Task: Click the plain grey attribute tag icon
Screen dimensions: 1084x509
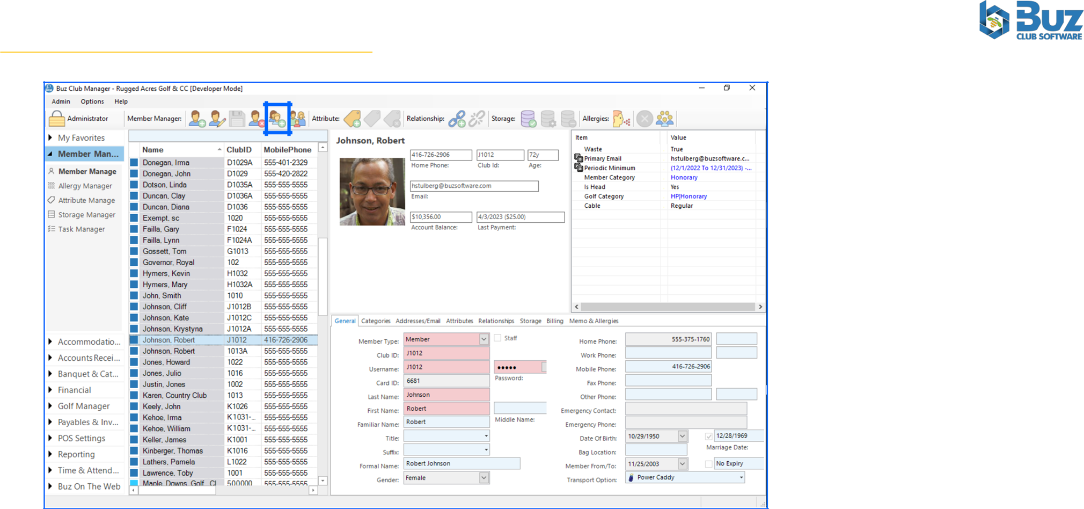Action: (x=372, y=119)
